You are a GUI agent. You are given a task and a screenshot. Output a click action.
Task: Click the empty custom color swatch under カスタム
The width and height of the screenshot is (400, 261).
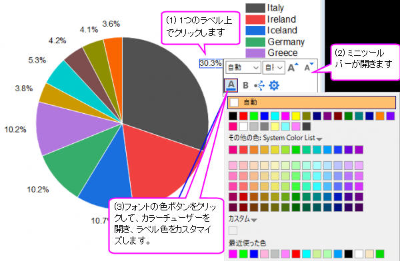tap(233, 230)
